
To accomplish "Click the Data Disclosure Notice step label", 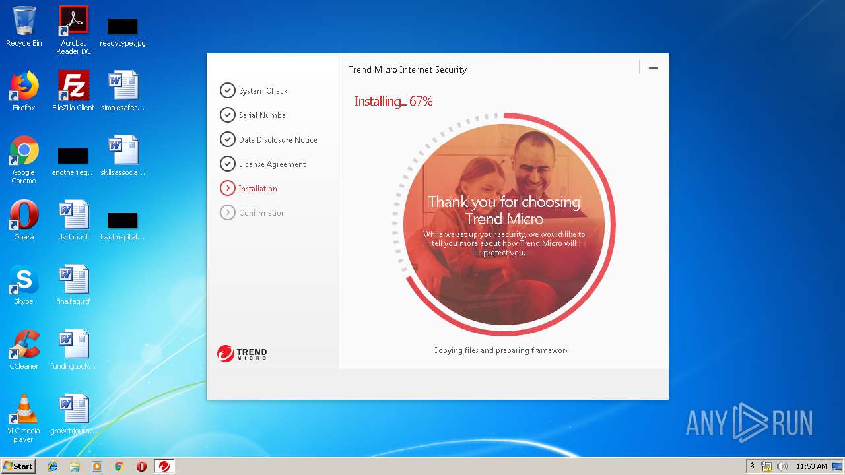I will pos(278,140).
